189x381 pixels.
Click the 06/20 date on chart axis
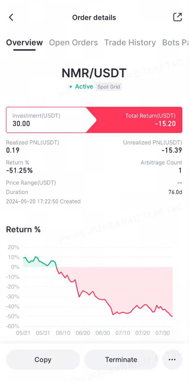click(x=83, y=333)
